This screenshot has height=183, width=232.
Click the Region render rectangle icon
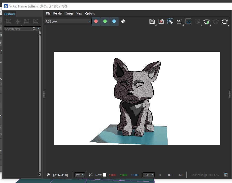(188, 21)
